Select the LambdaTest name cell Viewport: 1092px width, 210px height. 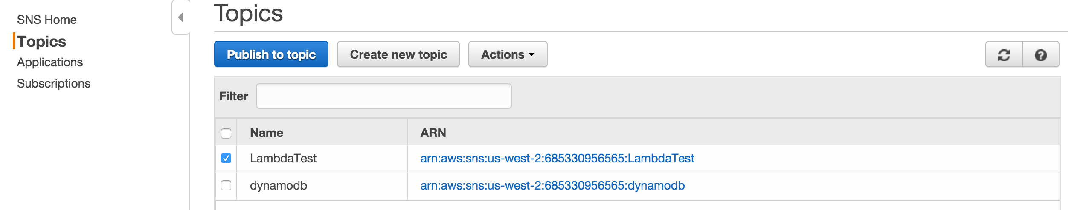click(283, 159)
